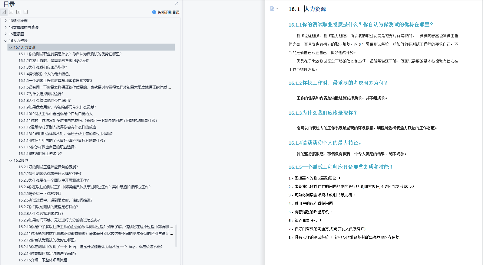483x265 pixels.
Task: Jump to 16.2.5请介绍一下你的项目 entry
Action: pyautogui.click(x=40, y=194)
